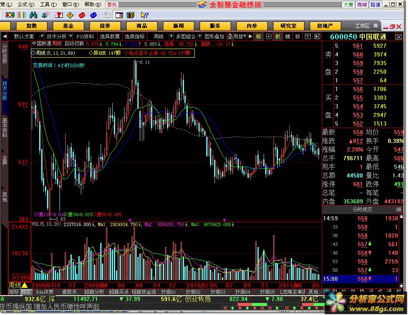This screenshot has width=408, height=315.
Task: Click the 指数 yellow button
Action: 31,26
